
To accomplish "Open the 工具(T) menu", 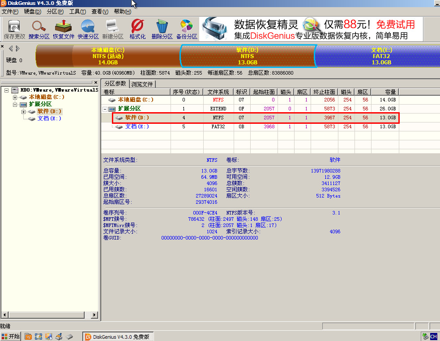I will (x=77, y=12).
